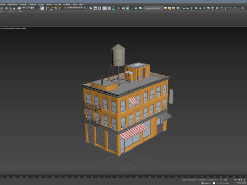Toggle Angle Snap
The image size is (247, 185).
[51, 8]
